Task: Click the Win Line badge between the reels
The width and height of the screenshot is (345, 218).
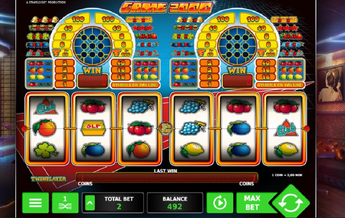Action: click(166, 128)
